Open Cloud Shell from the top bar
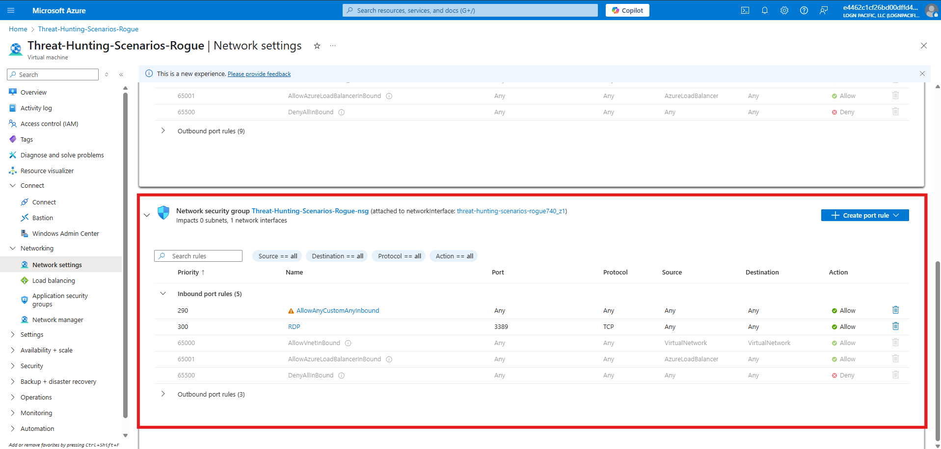Viewport: 941px width, 449px height. coord(745,10)
